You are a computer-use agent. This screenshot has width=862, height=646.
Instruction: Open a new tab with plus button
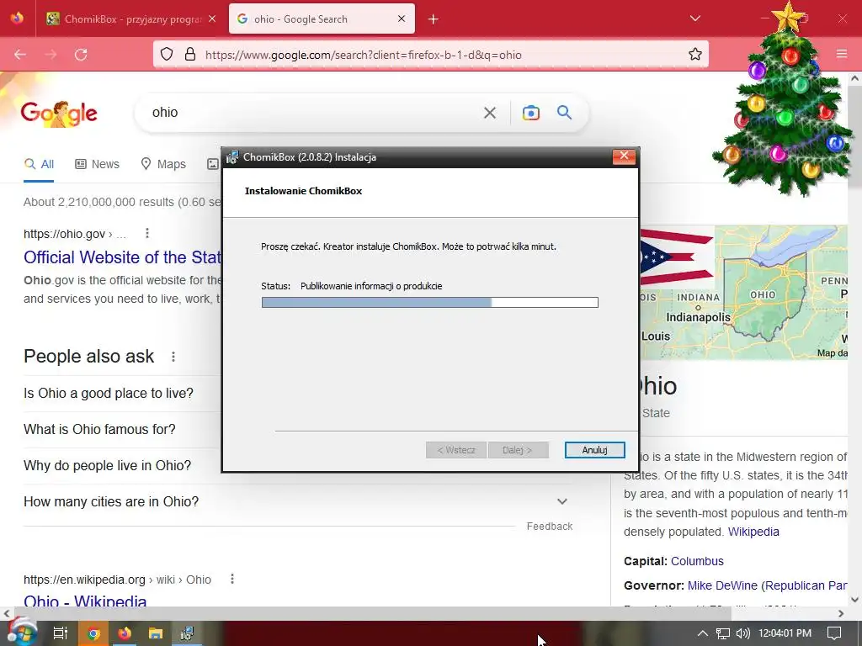434,19
